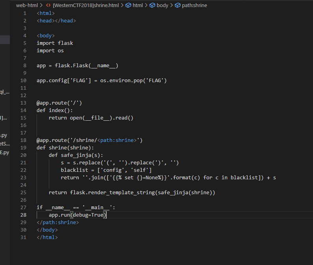Expand the html breadcrumb symbol list
Image resolution: width=313 pixels, height=265 pixels.
tap(138, 6)
